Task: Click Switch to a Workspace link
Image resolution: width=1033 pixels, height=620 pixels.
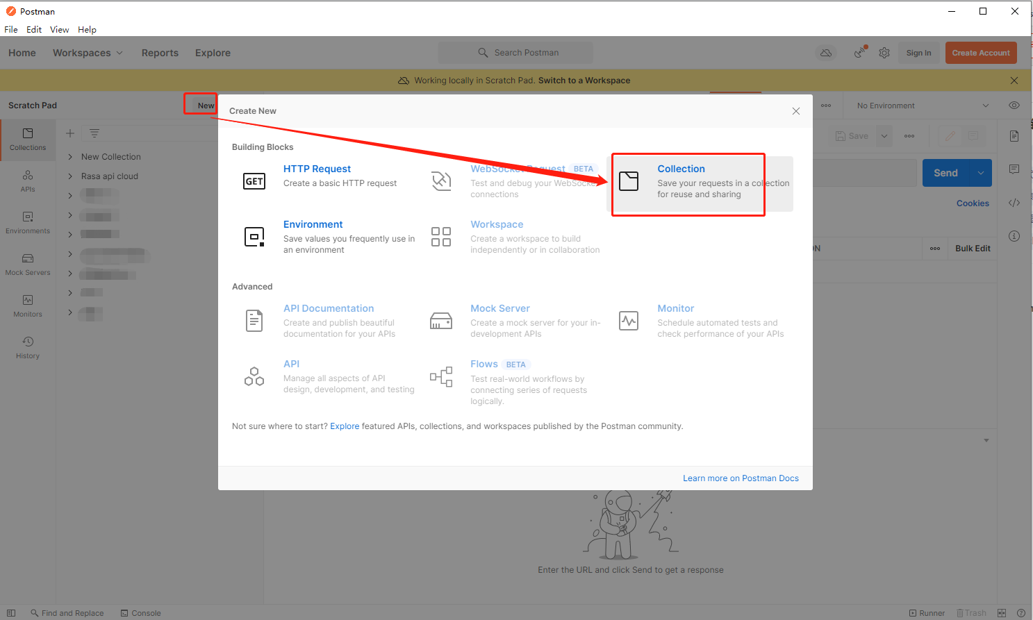Action: pyautogui.click(x=584, y=81)
